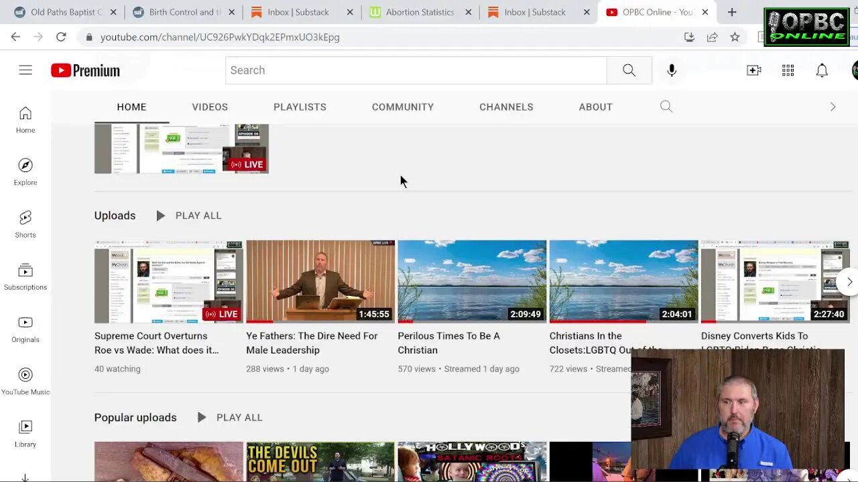The width and height of the screenshot is (858, 482).
Task: Reload the page with the refresh icon
Action: (x=61, y=37)
